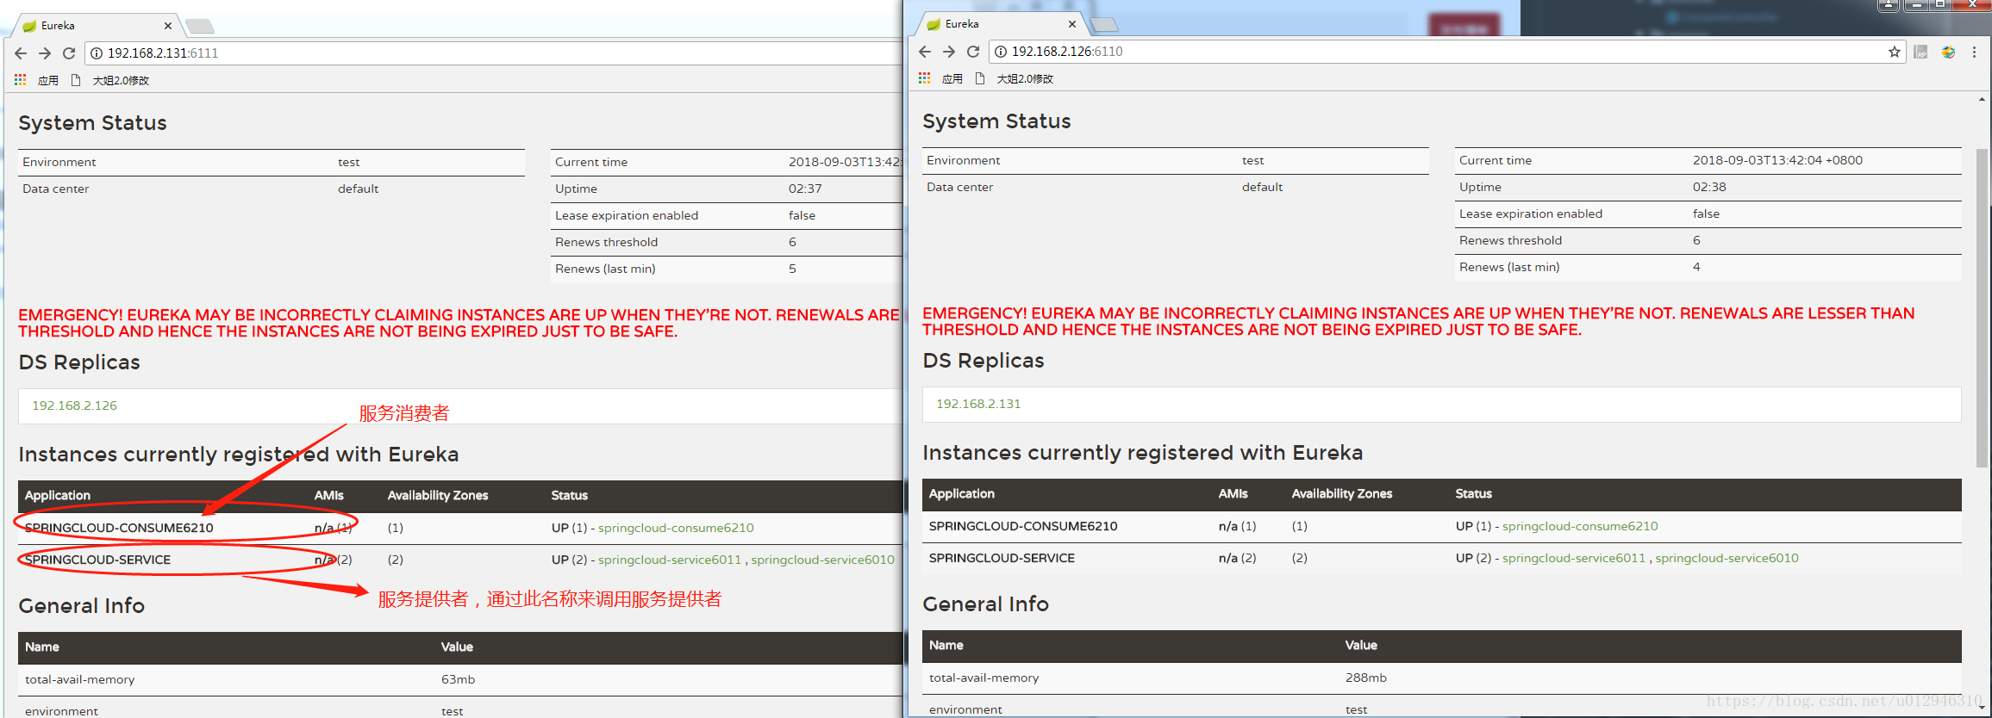Reload page in left browser window

(69, 53)
